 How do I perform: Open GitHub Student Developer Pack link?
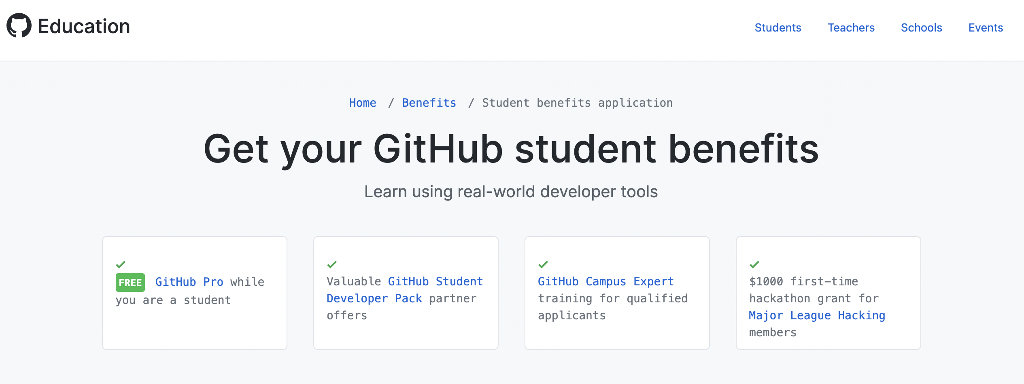click(405, 290)
